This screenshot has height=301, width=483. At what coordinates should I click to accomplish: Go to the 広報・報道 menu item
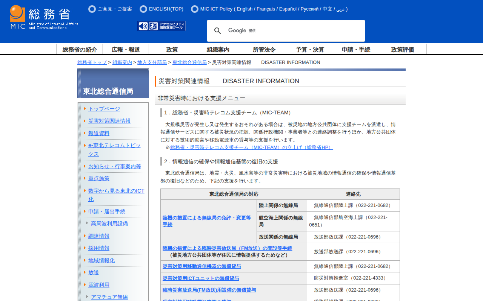point(126,49)
